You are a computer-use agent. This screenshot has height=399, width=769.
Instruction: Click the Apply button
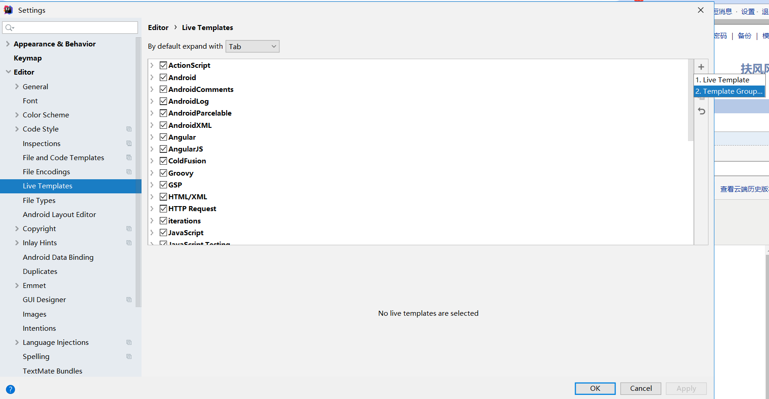pos(686,389)
